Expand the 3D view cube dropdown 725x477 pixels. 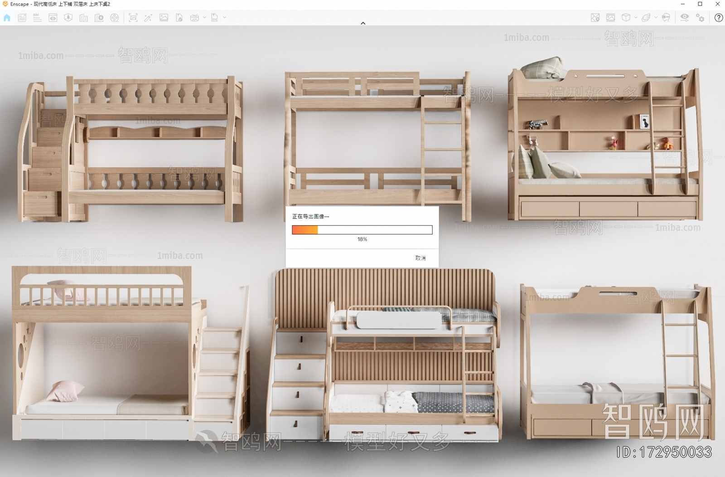[x=636, y=18]
